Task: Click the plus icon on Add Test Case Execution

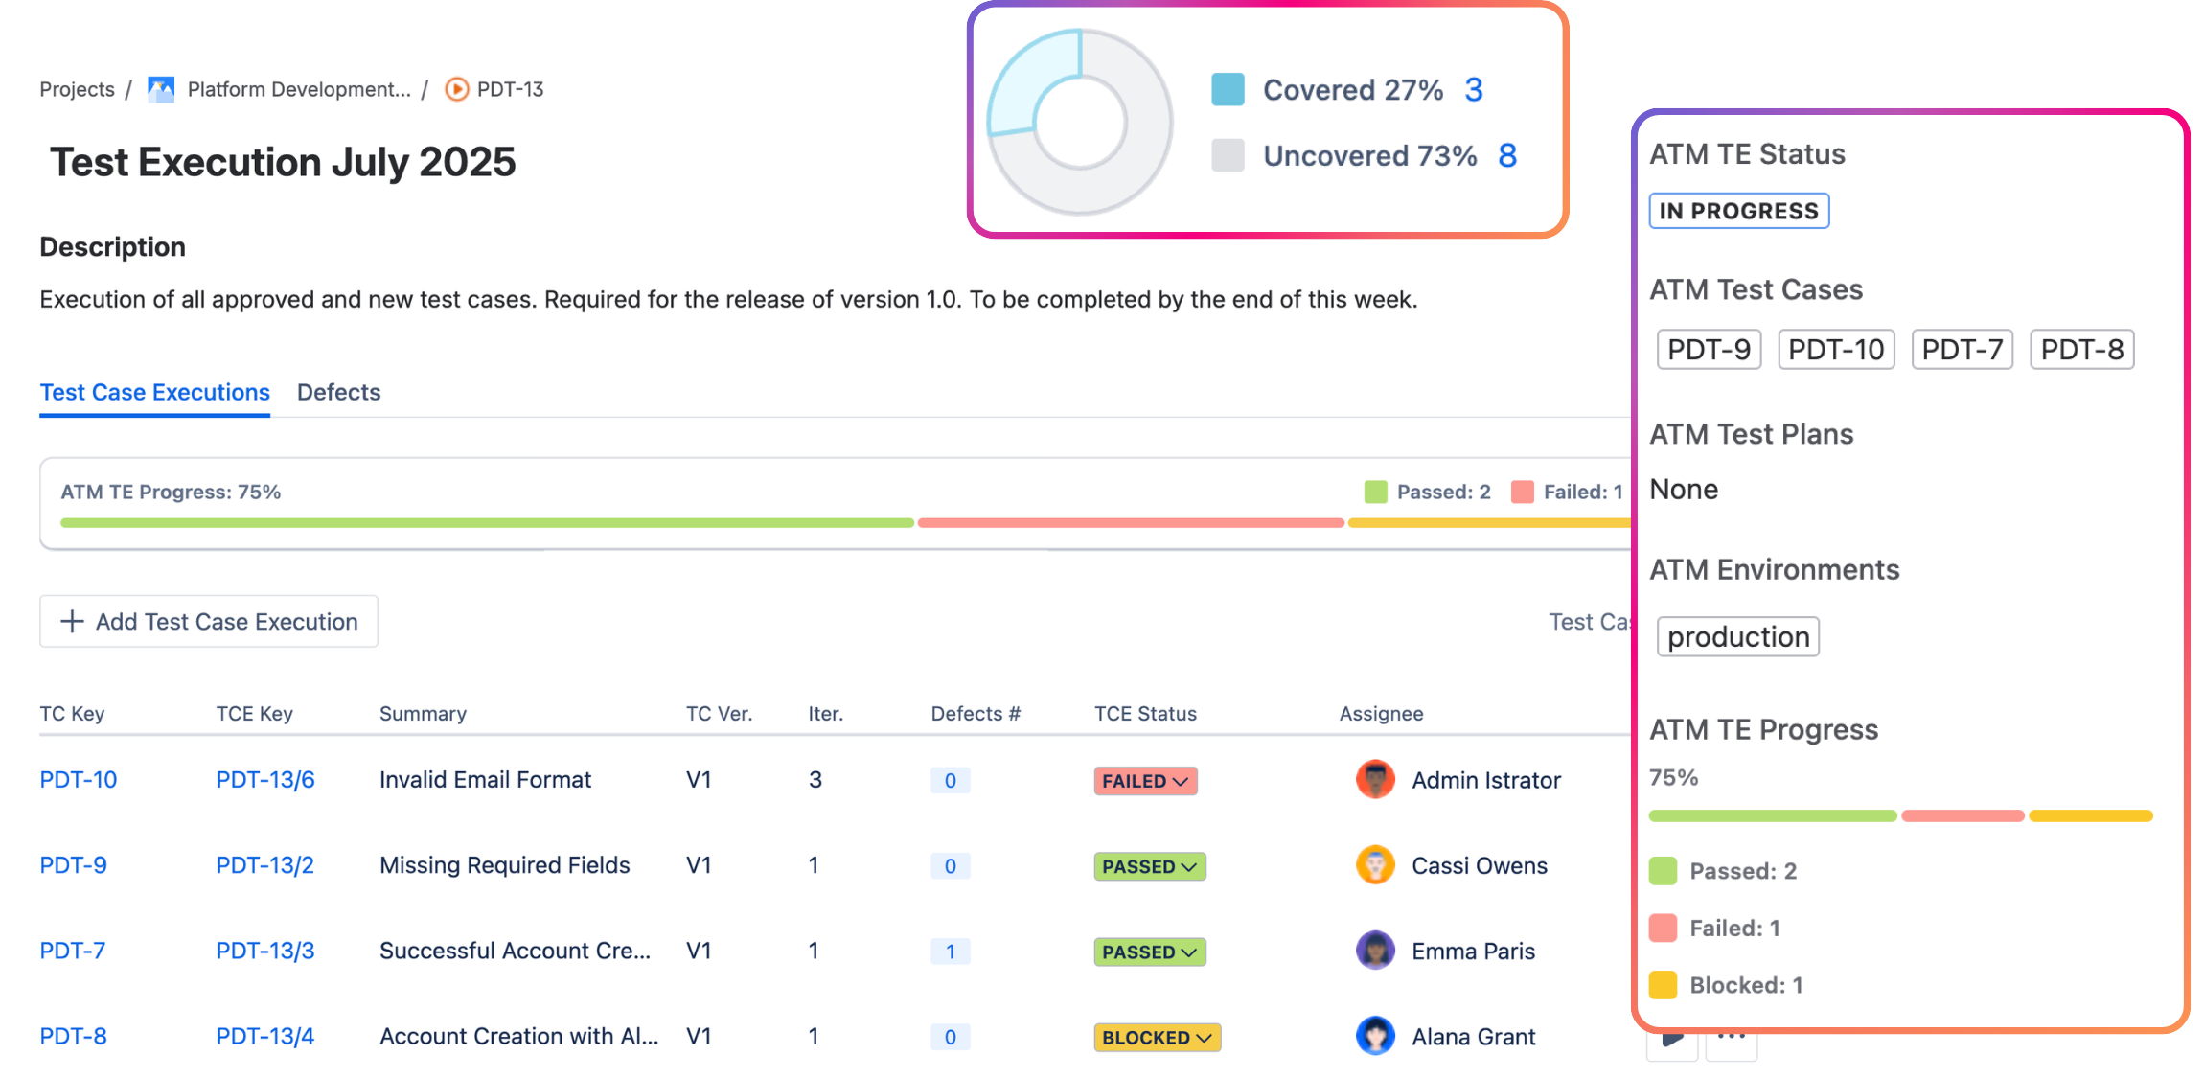Action: pos(71,621)
